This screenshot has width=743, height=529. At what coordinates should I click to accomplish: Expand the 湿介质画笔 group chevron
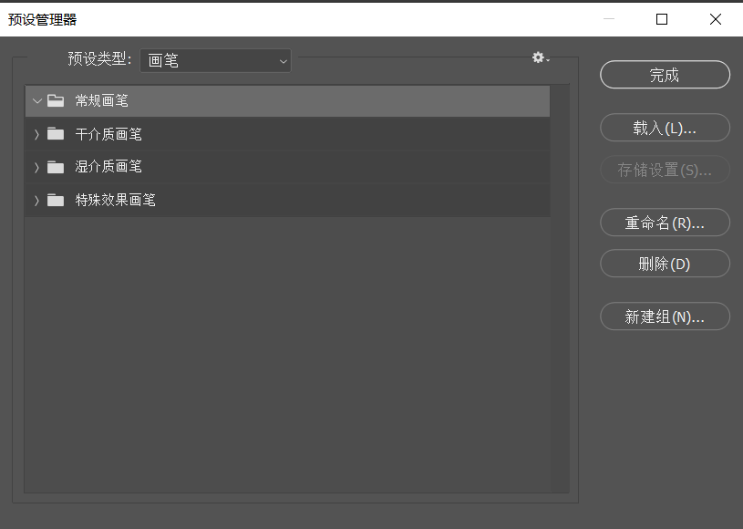click(36, 167)
